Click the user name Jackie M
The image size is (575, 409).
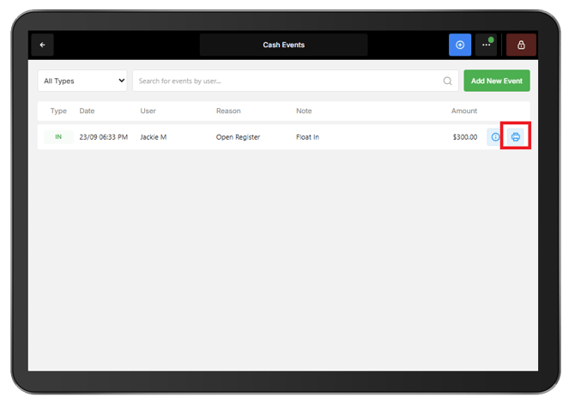[154, 137]
